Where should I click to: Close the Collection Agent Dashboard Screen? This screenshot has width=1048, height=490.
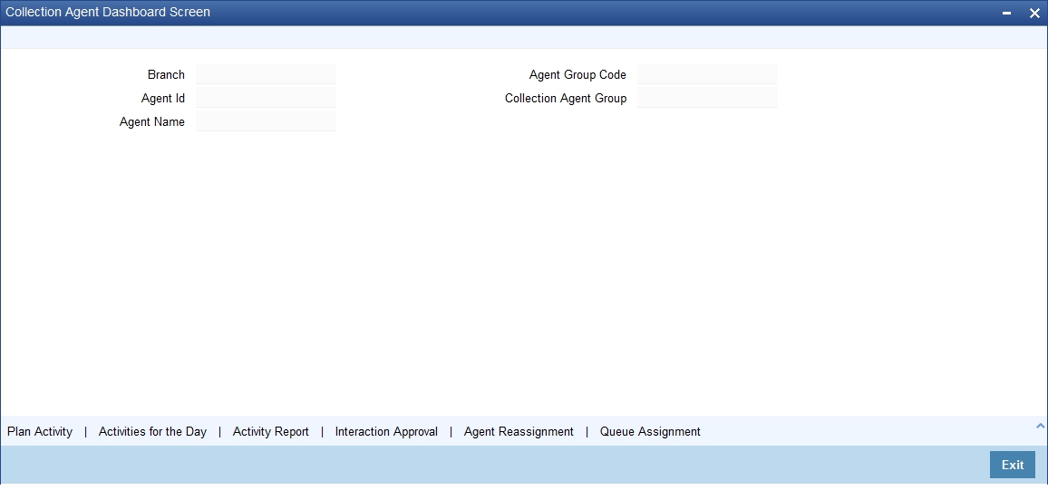click(1034, 13)
